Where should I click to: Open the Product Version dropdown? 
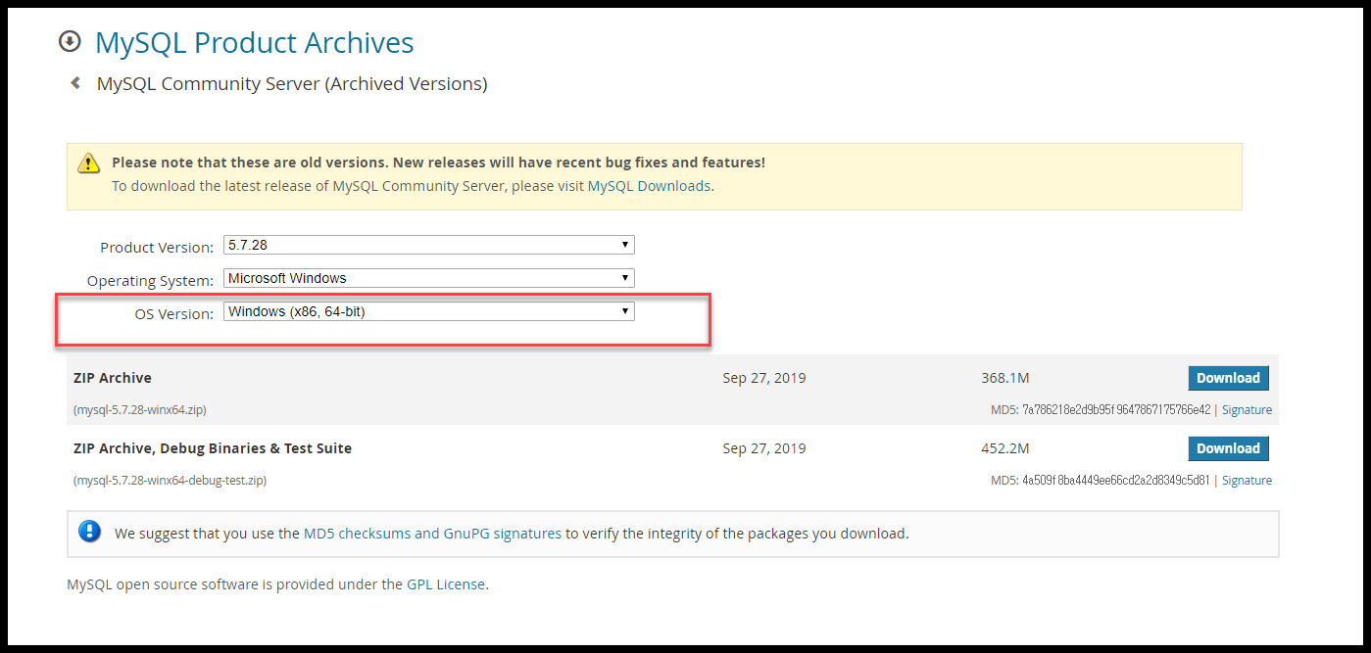429,245
